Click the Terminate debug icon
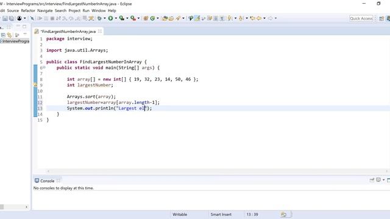Viewport: 390px width, 219px height. (52, 18)
